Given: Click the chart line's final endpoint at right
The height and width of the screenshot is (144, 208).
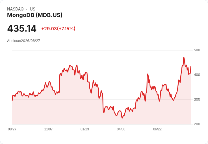Looking at the screenshot, I should [191, 67].
